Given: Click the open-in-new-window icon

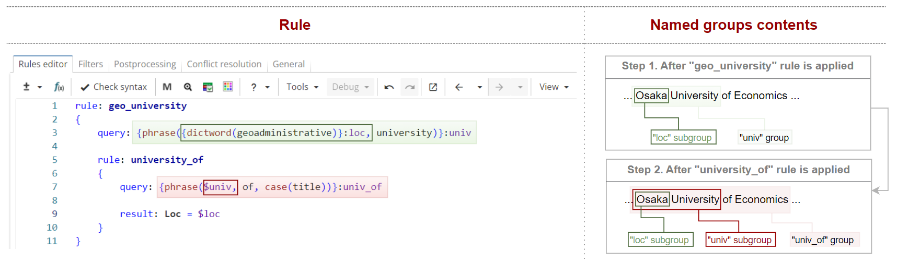Looking at the screenshot, I should (x=433, y=87).
